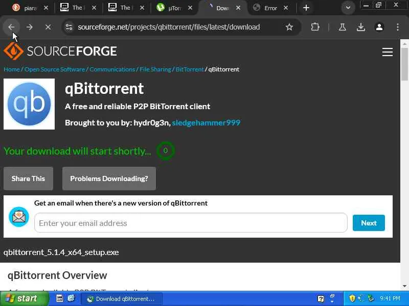Screen dimensions: 409x306
Task: Open Chrome three-dot menu
Action: click(x=398, y=27)
